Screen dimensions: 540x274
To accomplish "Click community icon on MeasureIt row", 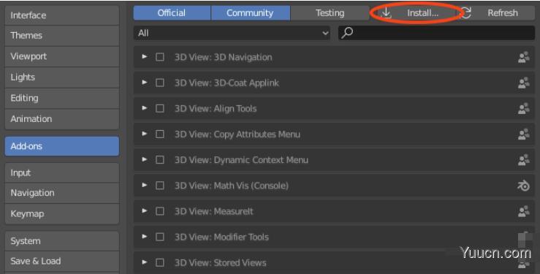I will pyautogui.click(x=523, y=211).
